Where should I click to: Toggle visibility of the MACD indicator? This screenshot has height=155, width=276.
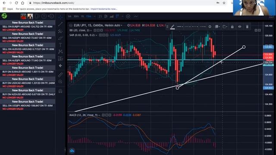103,115
